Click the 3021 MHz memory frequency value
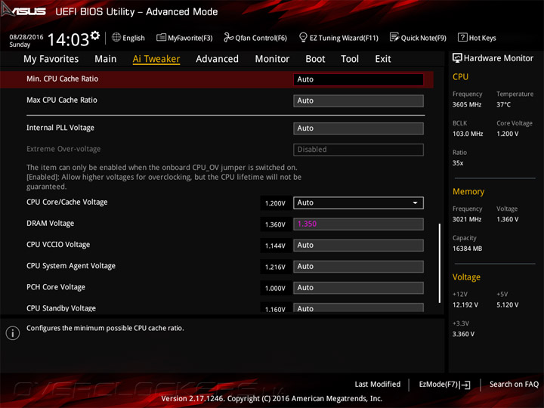This screenshot has width=544, height=408. pyautogui.click(x=467, y=219)
